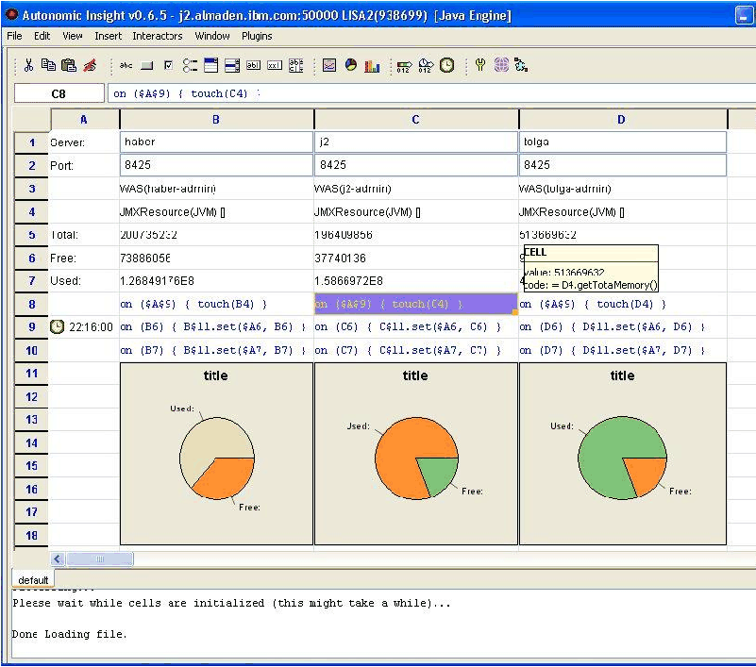
Task: Click the clock timer toolbar icon
Action: click(x=446, y=65)
